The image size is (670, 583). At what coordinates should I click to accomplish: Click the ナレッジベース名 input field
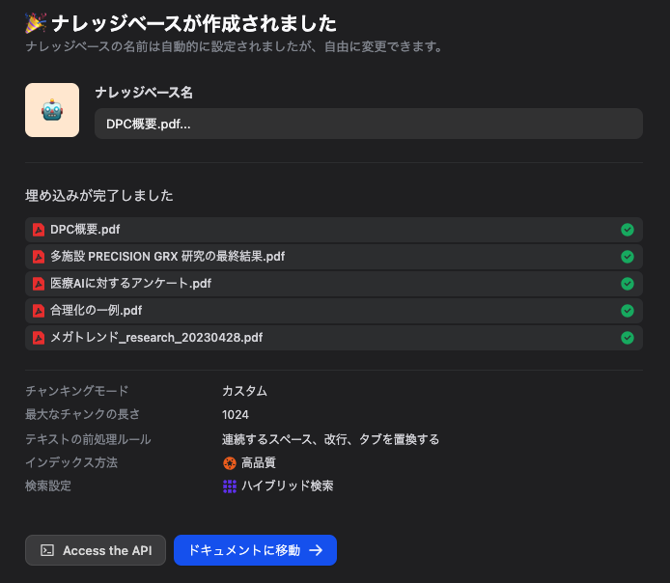[x=368, y=124]
